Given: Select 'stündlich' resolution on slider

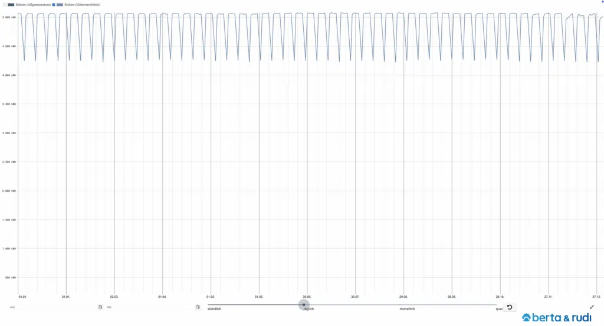Looking at the screenshot, I should click(x=214, y=309).
